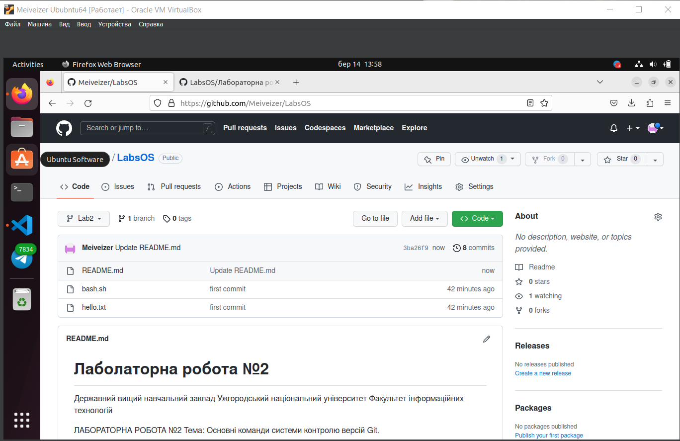The height and width of the screenshot is (441, 680).
Task: Click the pencil icon to edit README.md
Action: 486,339
